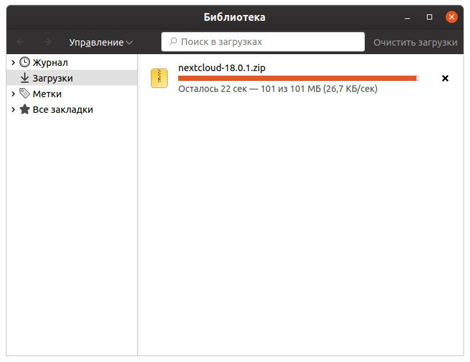Select the nextcloud-18.0.1.zip file name
This screenshot has height=362, width=470.
(x=222, y=68)
